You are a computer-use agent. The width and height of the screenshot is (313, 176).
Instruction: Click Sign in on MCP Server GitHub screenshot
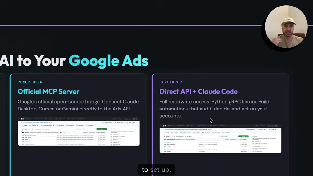121,119
